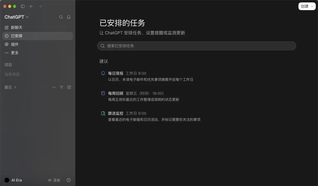The width and height of the screenshot is (318, 186).
Task: Click the 每周回顾 description line
Action: pos(144,100)
